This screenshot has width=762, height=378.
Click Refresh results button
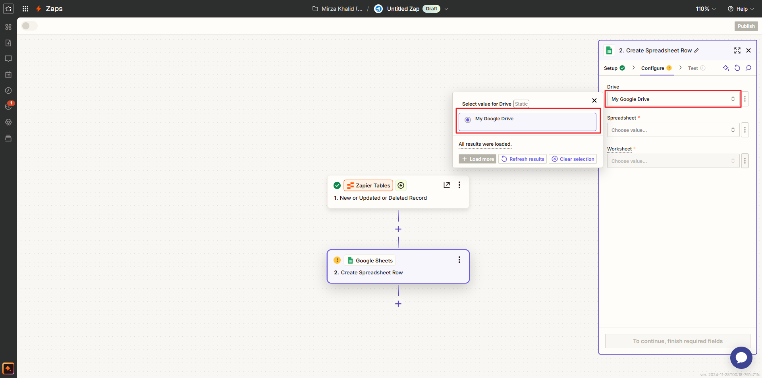click(x=523, y=159)
